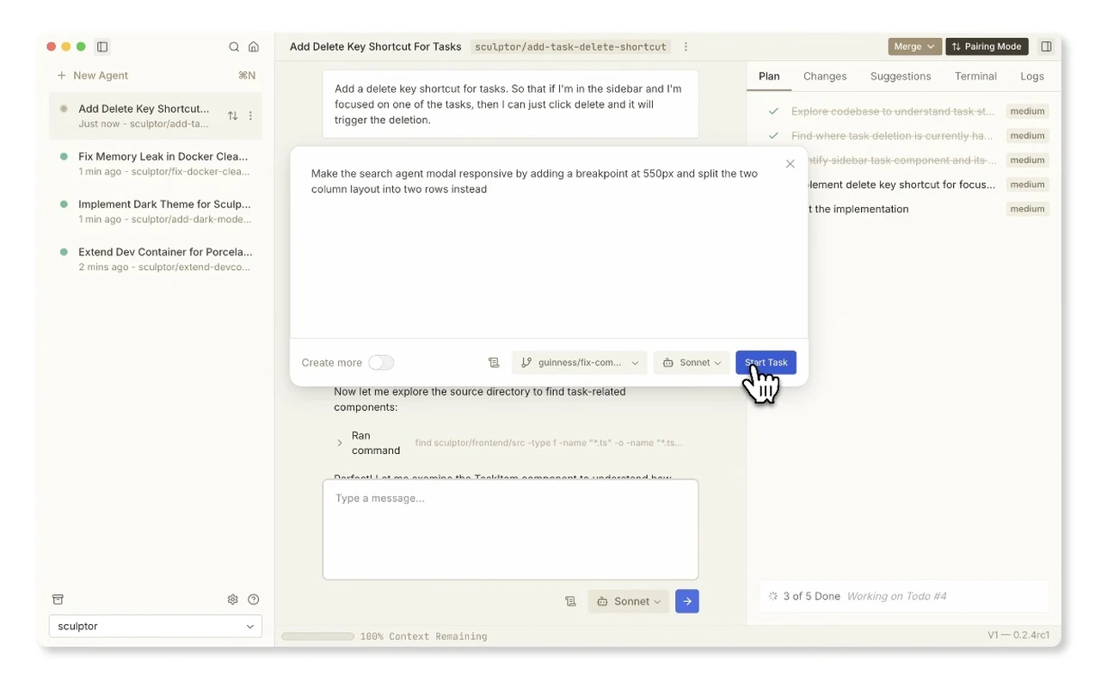The height and width of the screenshot is (681, 1101).
Task: Send the message with the blue arrow icon
Action: (x=687, y=601)
